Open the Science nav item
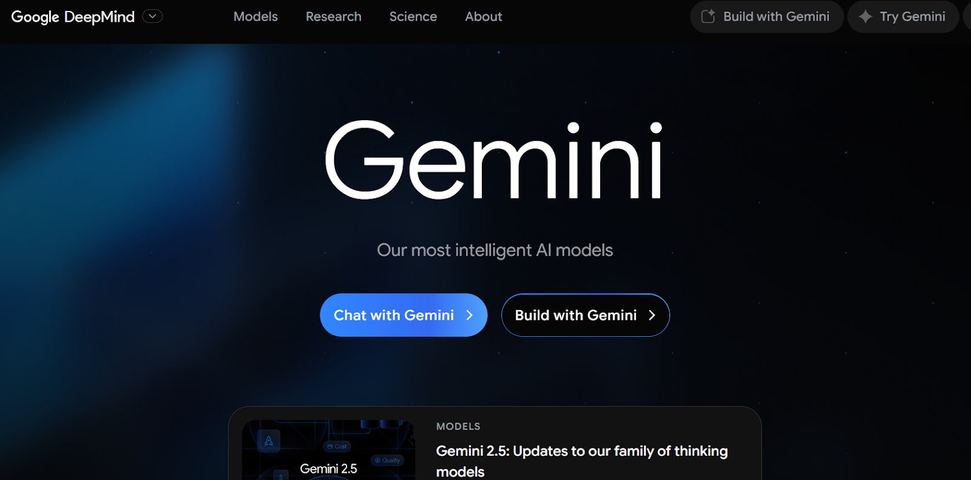 [x=413, y=16]
